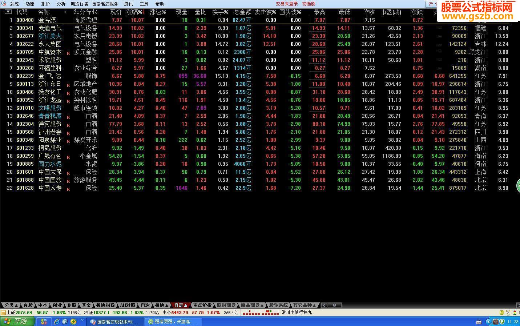Sort by the 涨速% column header
This screenshot has height=326, width=520.
[158, 12]
